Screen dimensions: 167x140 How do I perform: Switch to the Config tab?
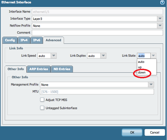[x=10, y=40]
